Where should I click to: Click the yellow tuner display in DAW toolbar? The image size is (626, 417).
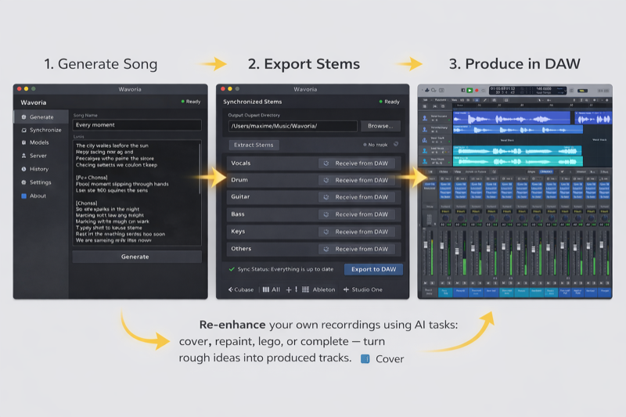tap(582, 91)
